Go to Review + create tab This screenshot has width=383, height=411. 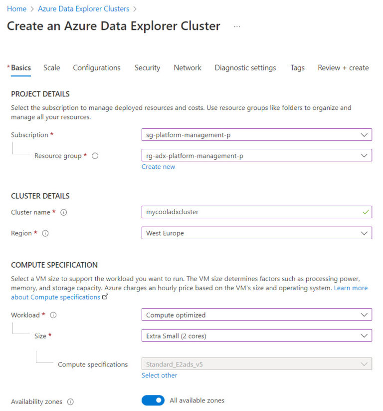click(x=343, y=67)
